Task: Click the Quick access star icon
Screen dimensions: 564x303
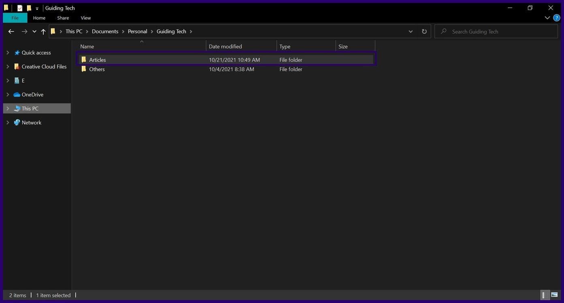Action: pos(17,53)
